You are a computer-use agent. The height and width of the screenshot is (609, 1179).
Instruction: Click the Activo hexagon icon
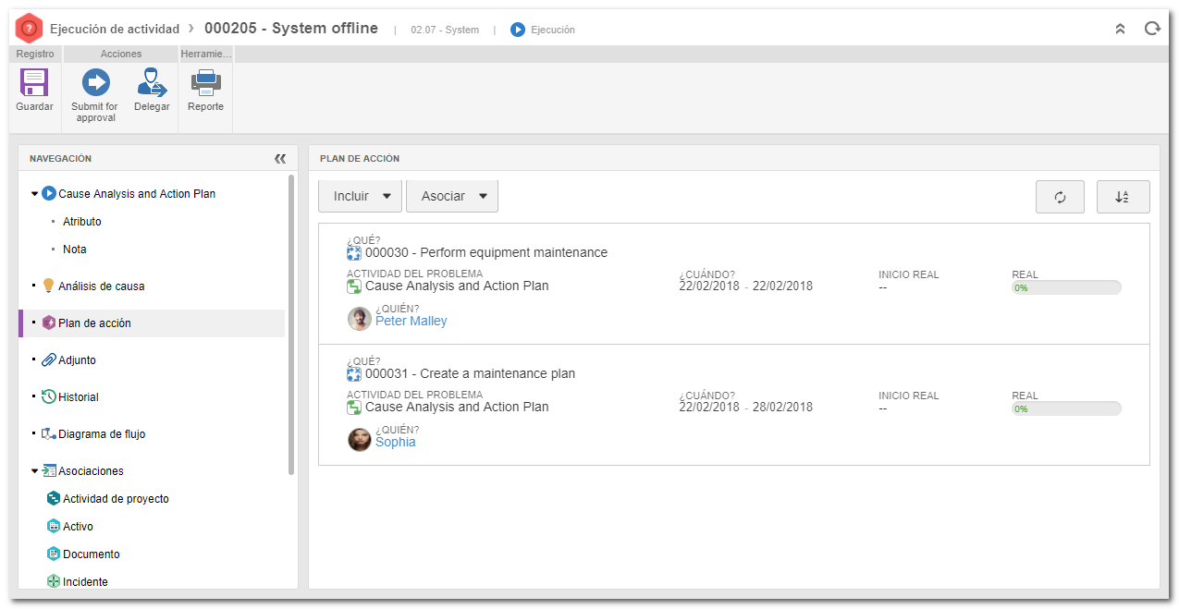[54, 527]
